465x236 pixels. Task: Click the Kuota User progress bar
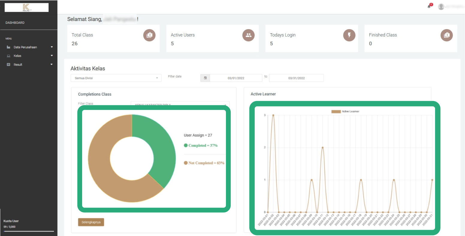pos(29,231)
